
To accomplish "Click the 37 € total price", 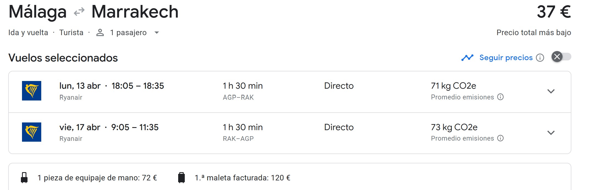I will (554, 12).
